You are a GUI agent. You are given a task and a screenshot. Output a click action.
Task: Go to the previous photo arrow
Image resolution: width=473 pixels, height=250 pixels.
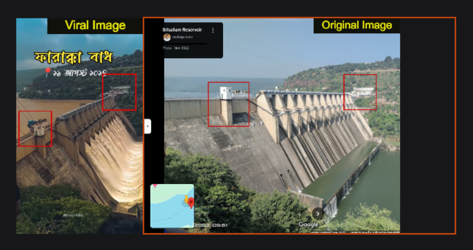pos(300,213)
